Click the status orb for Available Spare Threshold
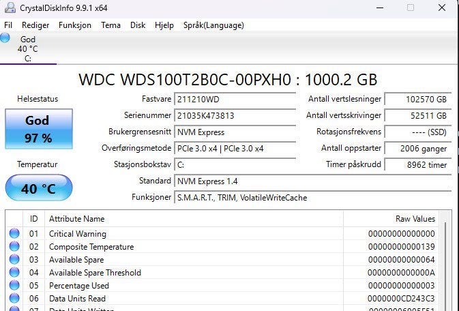This screenshot has width=459, height=311. coord(14,272)
